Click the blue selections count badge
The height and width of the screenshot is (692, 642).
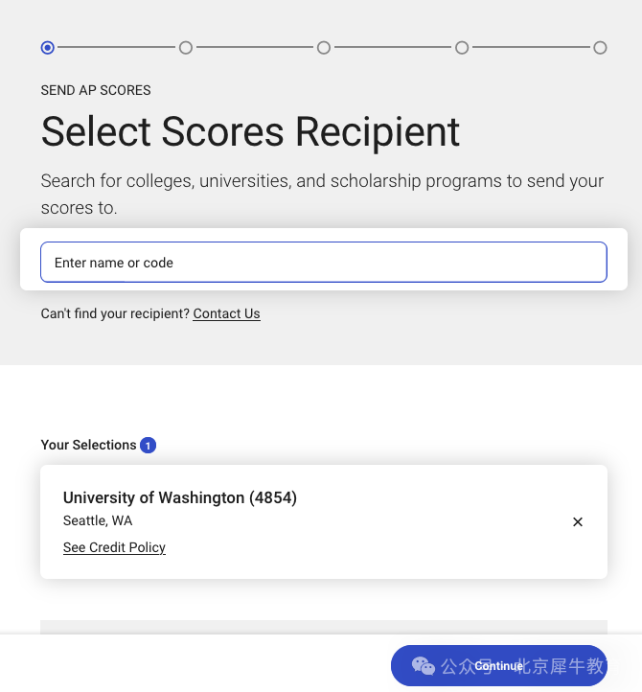click(148, 445)
